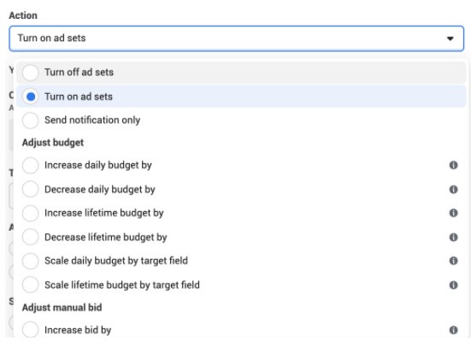Image resolution: width=471 pixels, height=347 pixels.
Task: View info for Scale lifetime budget by target field
Action: [x=453, y=285]
